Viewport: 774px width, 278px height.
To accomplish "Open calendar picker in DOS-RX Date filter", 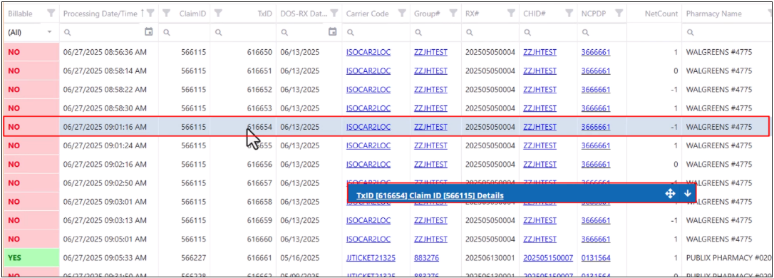I will (333, 32).
